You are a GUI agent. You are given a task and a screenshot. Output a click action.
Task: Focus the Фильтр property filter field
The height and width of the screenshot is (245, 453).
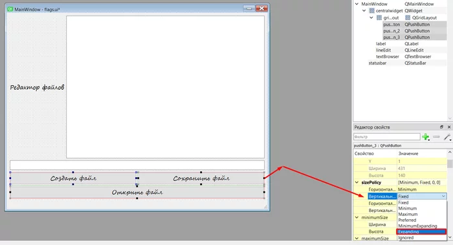tap(387, 137)
